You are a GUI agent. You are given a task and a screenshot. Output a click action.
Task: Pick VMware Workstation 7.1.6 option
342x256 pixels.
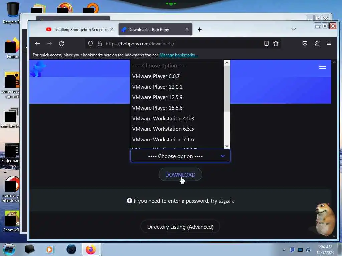click(177, 139)
